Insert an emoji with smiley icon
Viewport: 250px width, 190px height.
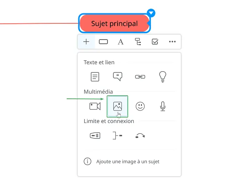tap(140, 106)
